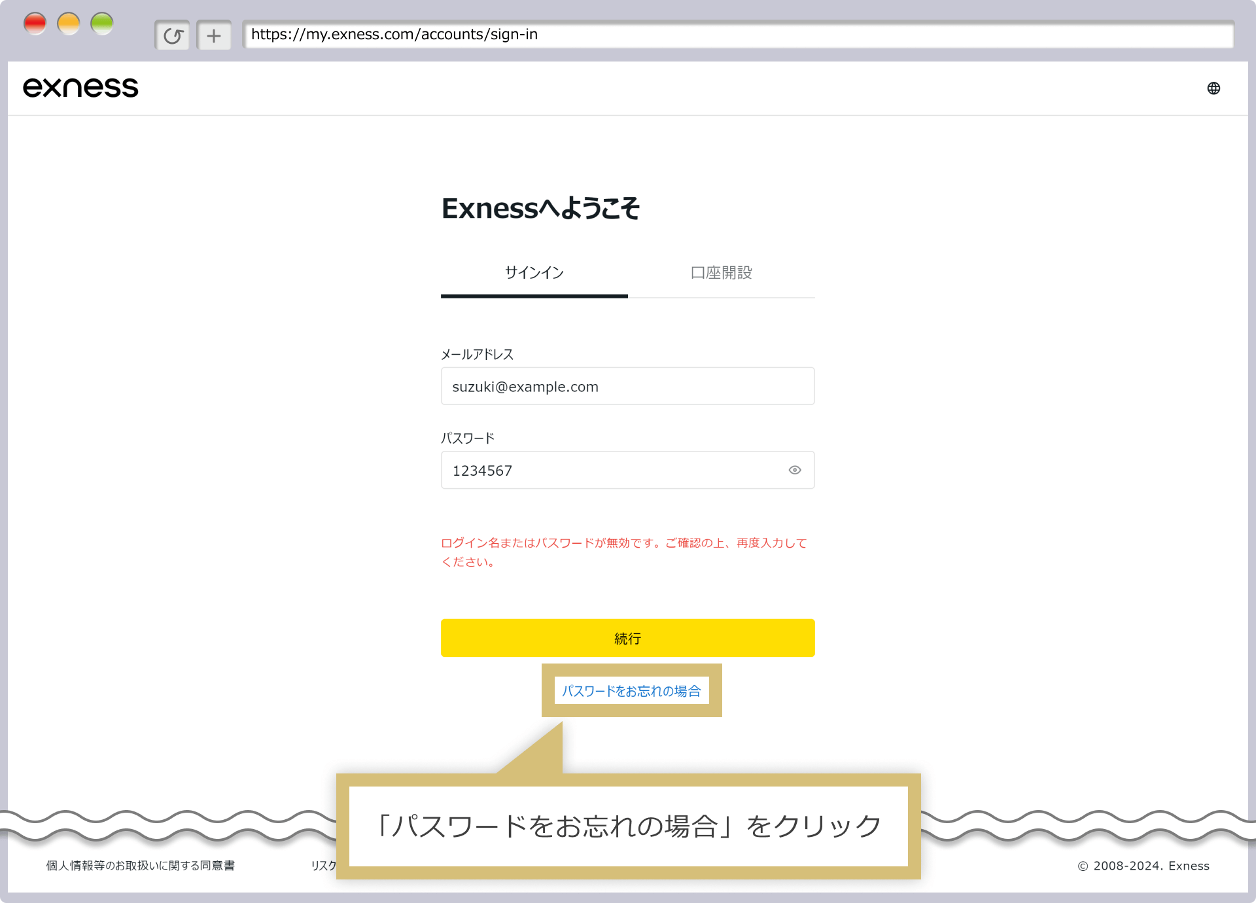This screenshot has width=1256, height=903.
Task: Open 個人情報等のお取扱いに関する同意書 footer link
Action: [140, 866]
